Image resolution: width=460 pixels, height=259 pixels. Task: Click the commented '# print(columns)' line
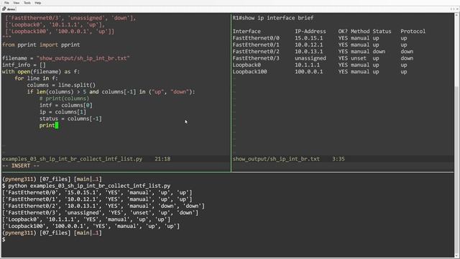(64, 99)
